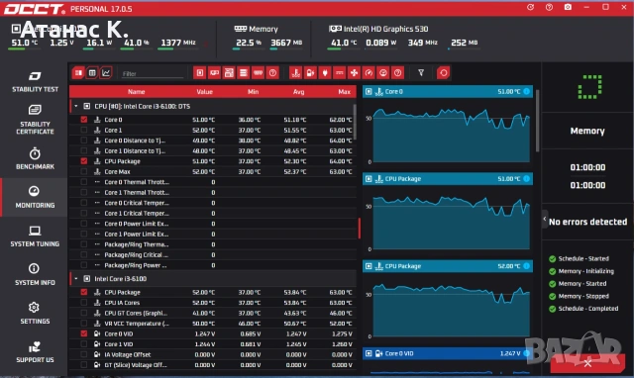Open the System Info section
634x378 pixels.
[35, 275]
